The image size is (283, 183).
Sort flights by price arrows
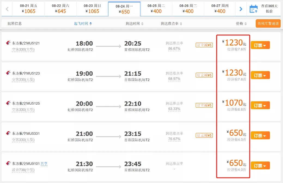pos(245,24)
